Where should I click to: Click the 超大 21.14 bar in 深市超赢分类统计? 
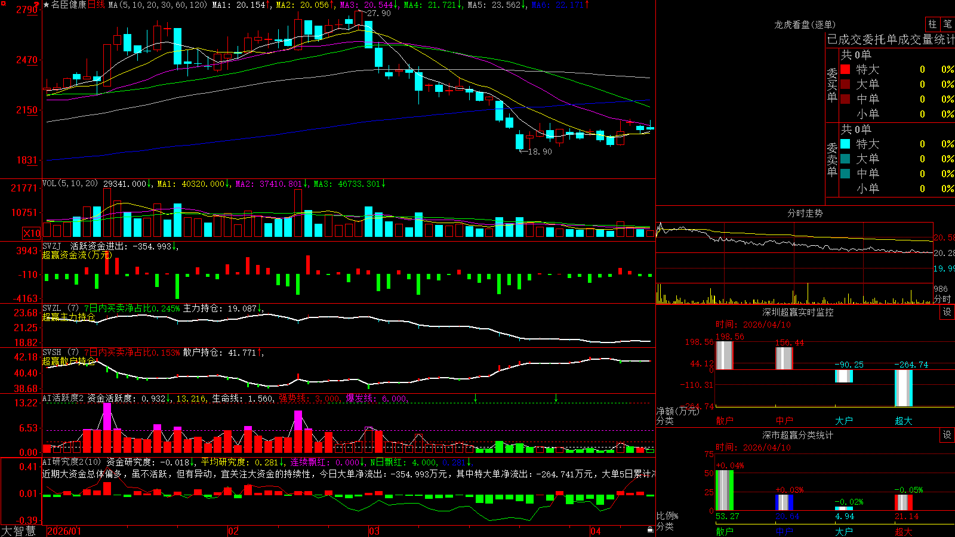tap(904, 502)
